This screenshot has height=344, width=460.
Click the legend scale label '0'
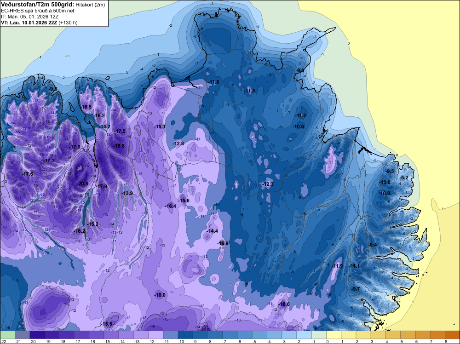tap(328, 341)
